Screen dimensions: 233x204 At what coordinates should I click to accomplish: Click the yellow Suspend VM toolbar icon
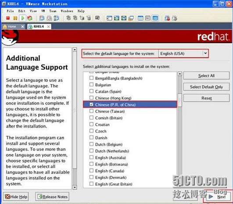[x=15, y=18]
